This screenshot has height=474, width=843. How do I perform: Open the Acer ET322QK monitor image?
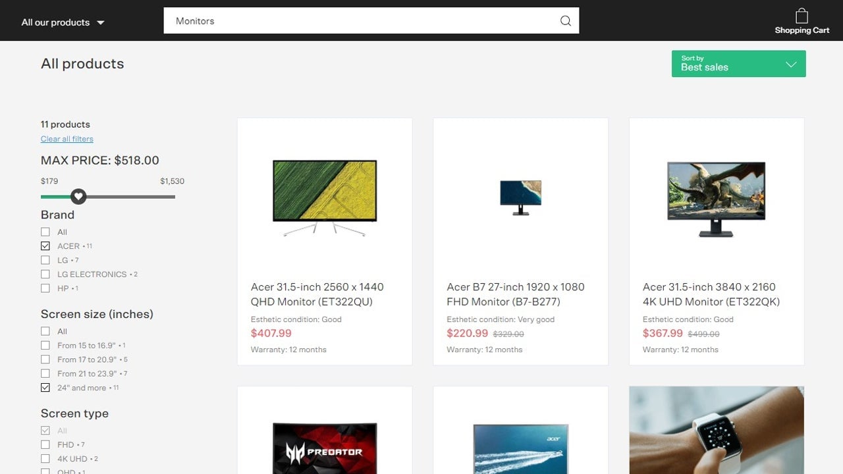click(x=717, y=199)
